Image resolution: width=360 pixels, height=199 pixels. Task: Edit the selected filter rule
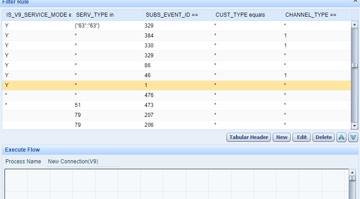point(302,137)
